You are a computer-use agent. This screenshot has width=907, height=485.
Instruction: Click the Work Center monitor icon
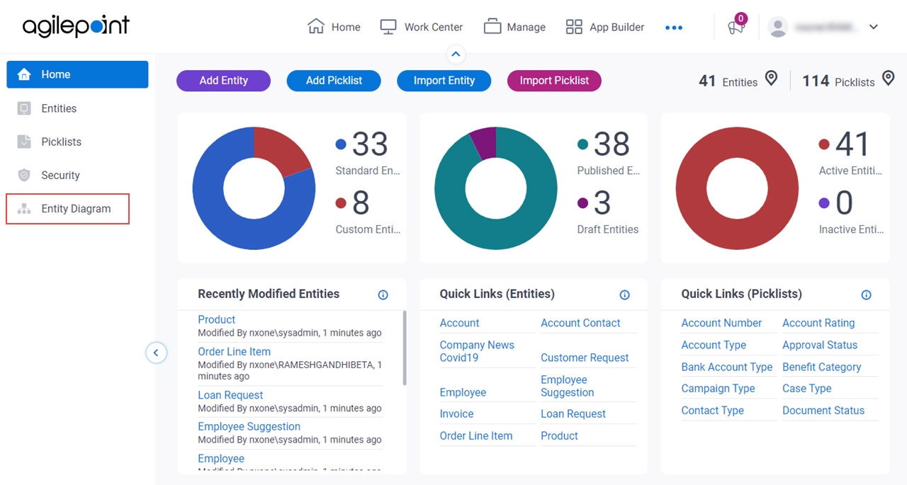(388, 27)
